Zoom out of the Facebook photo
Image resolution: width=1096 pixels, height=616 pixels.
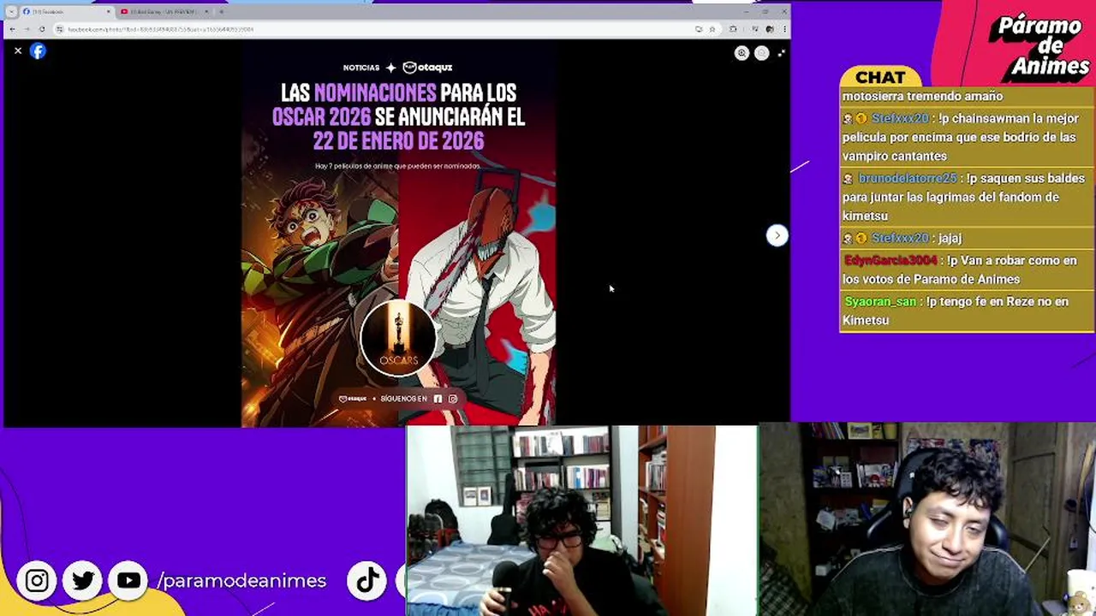(762, 53)
